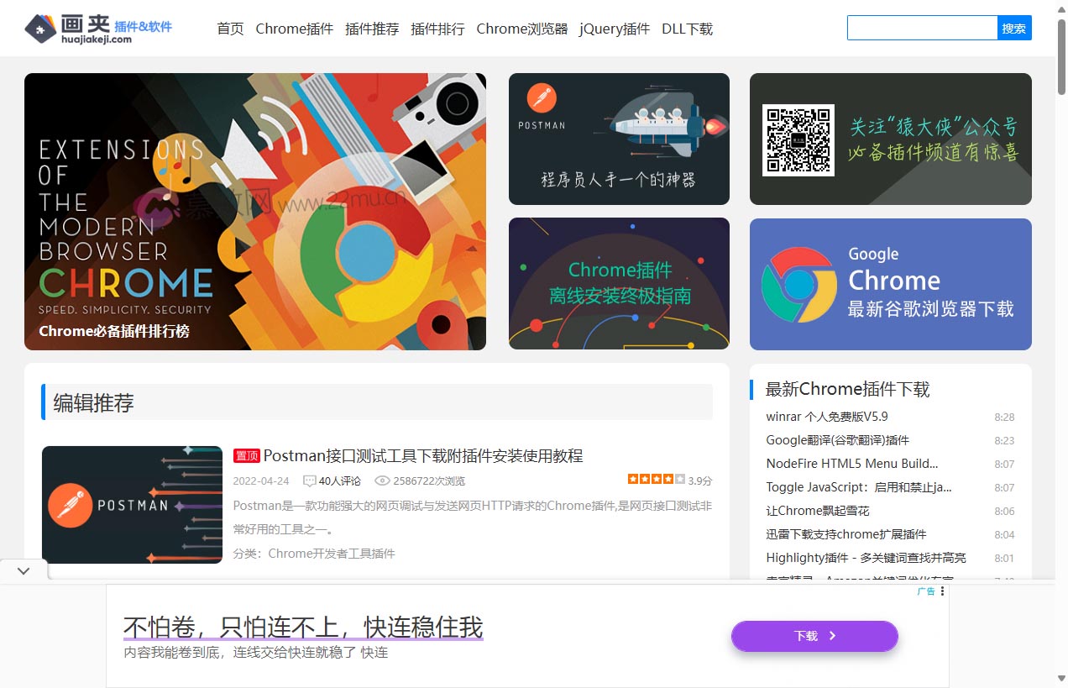
Task: Click the purple 下载 button in the ad
Action: (x=814, y=636)
